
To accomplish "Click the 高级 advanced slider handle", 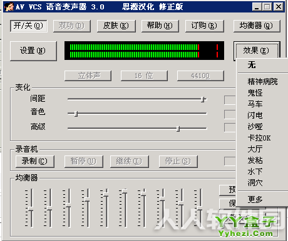I will [178, 129].
